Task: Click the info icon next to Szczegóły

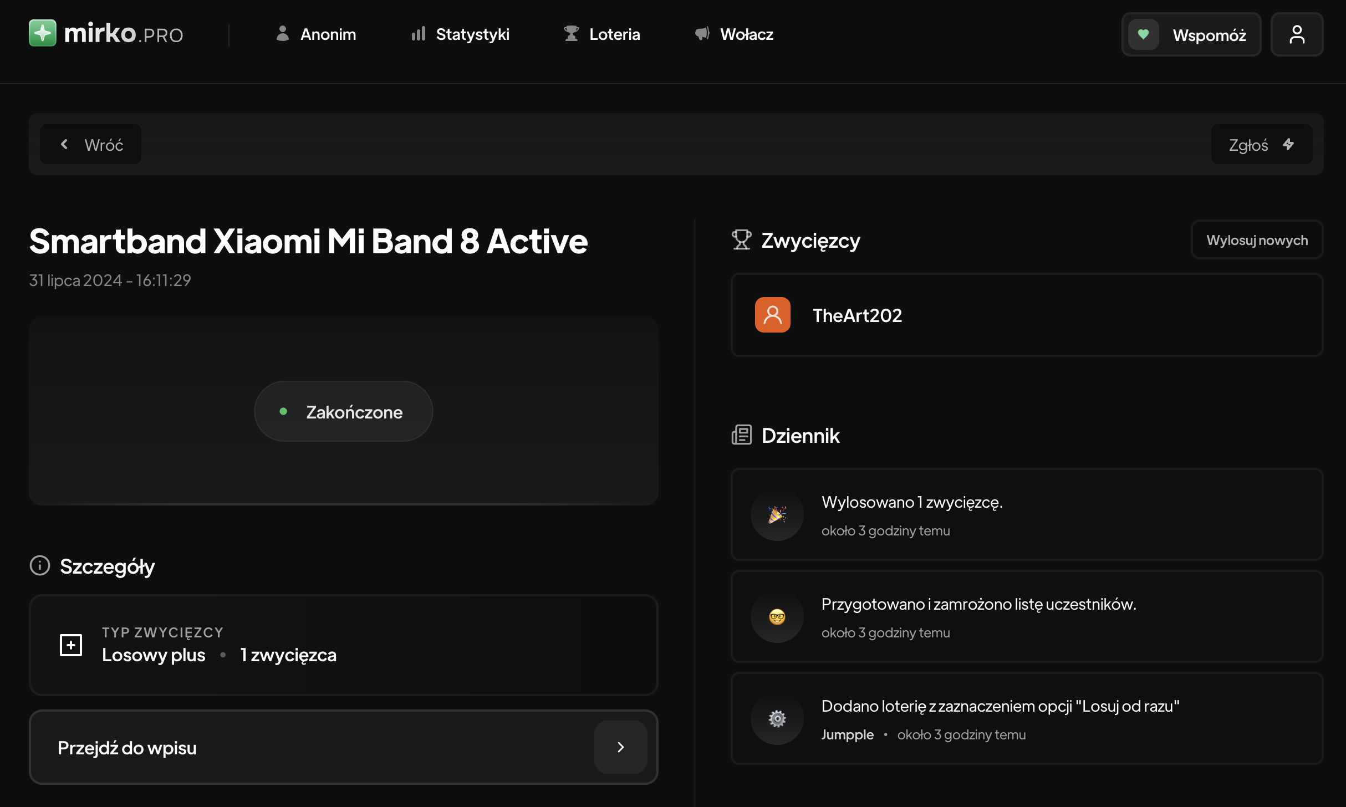Action: coord(40,566)
